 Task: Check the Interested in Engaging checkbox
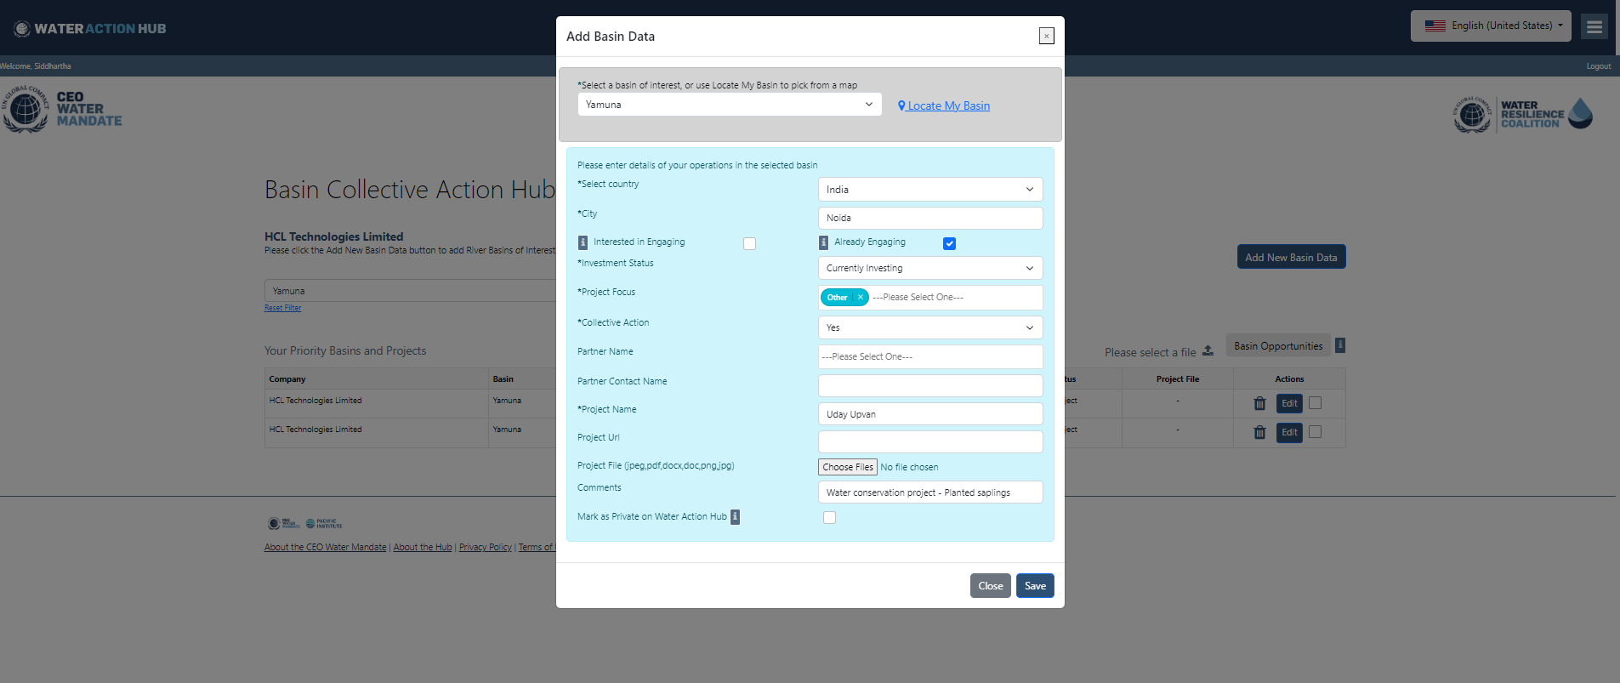pyautogui.click(x=749, y=243)
